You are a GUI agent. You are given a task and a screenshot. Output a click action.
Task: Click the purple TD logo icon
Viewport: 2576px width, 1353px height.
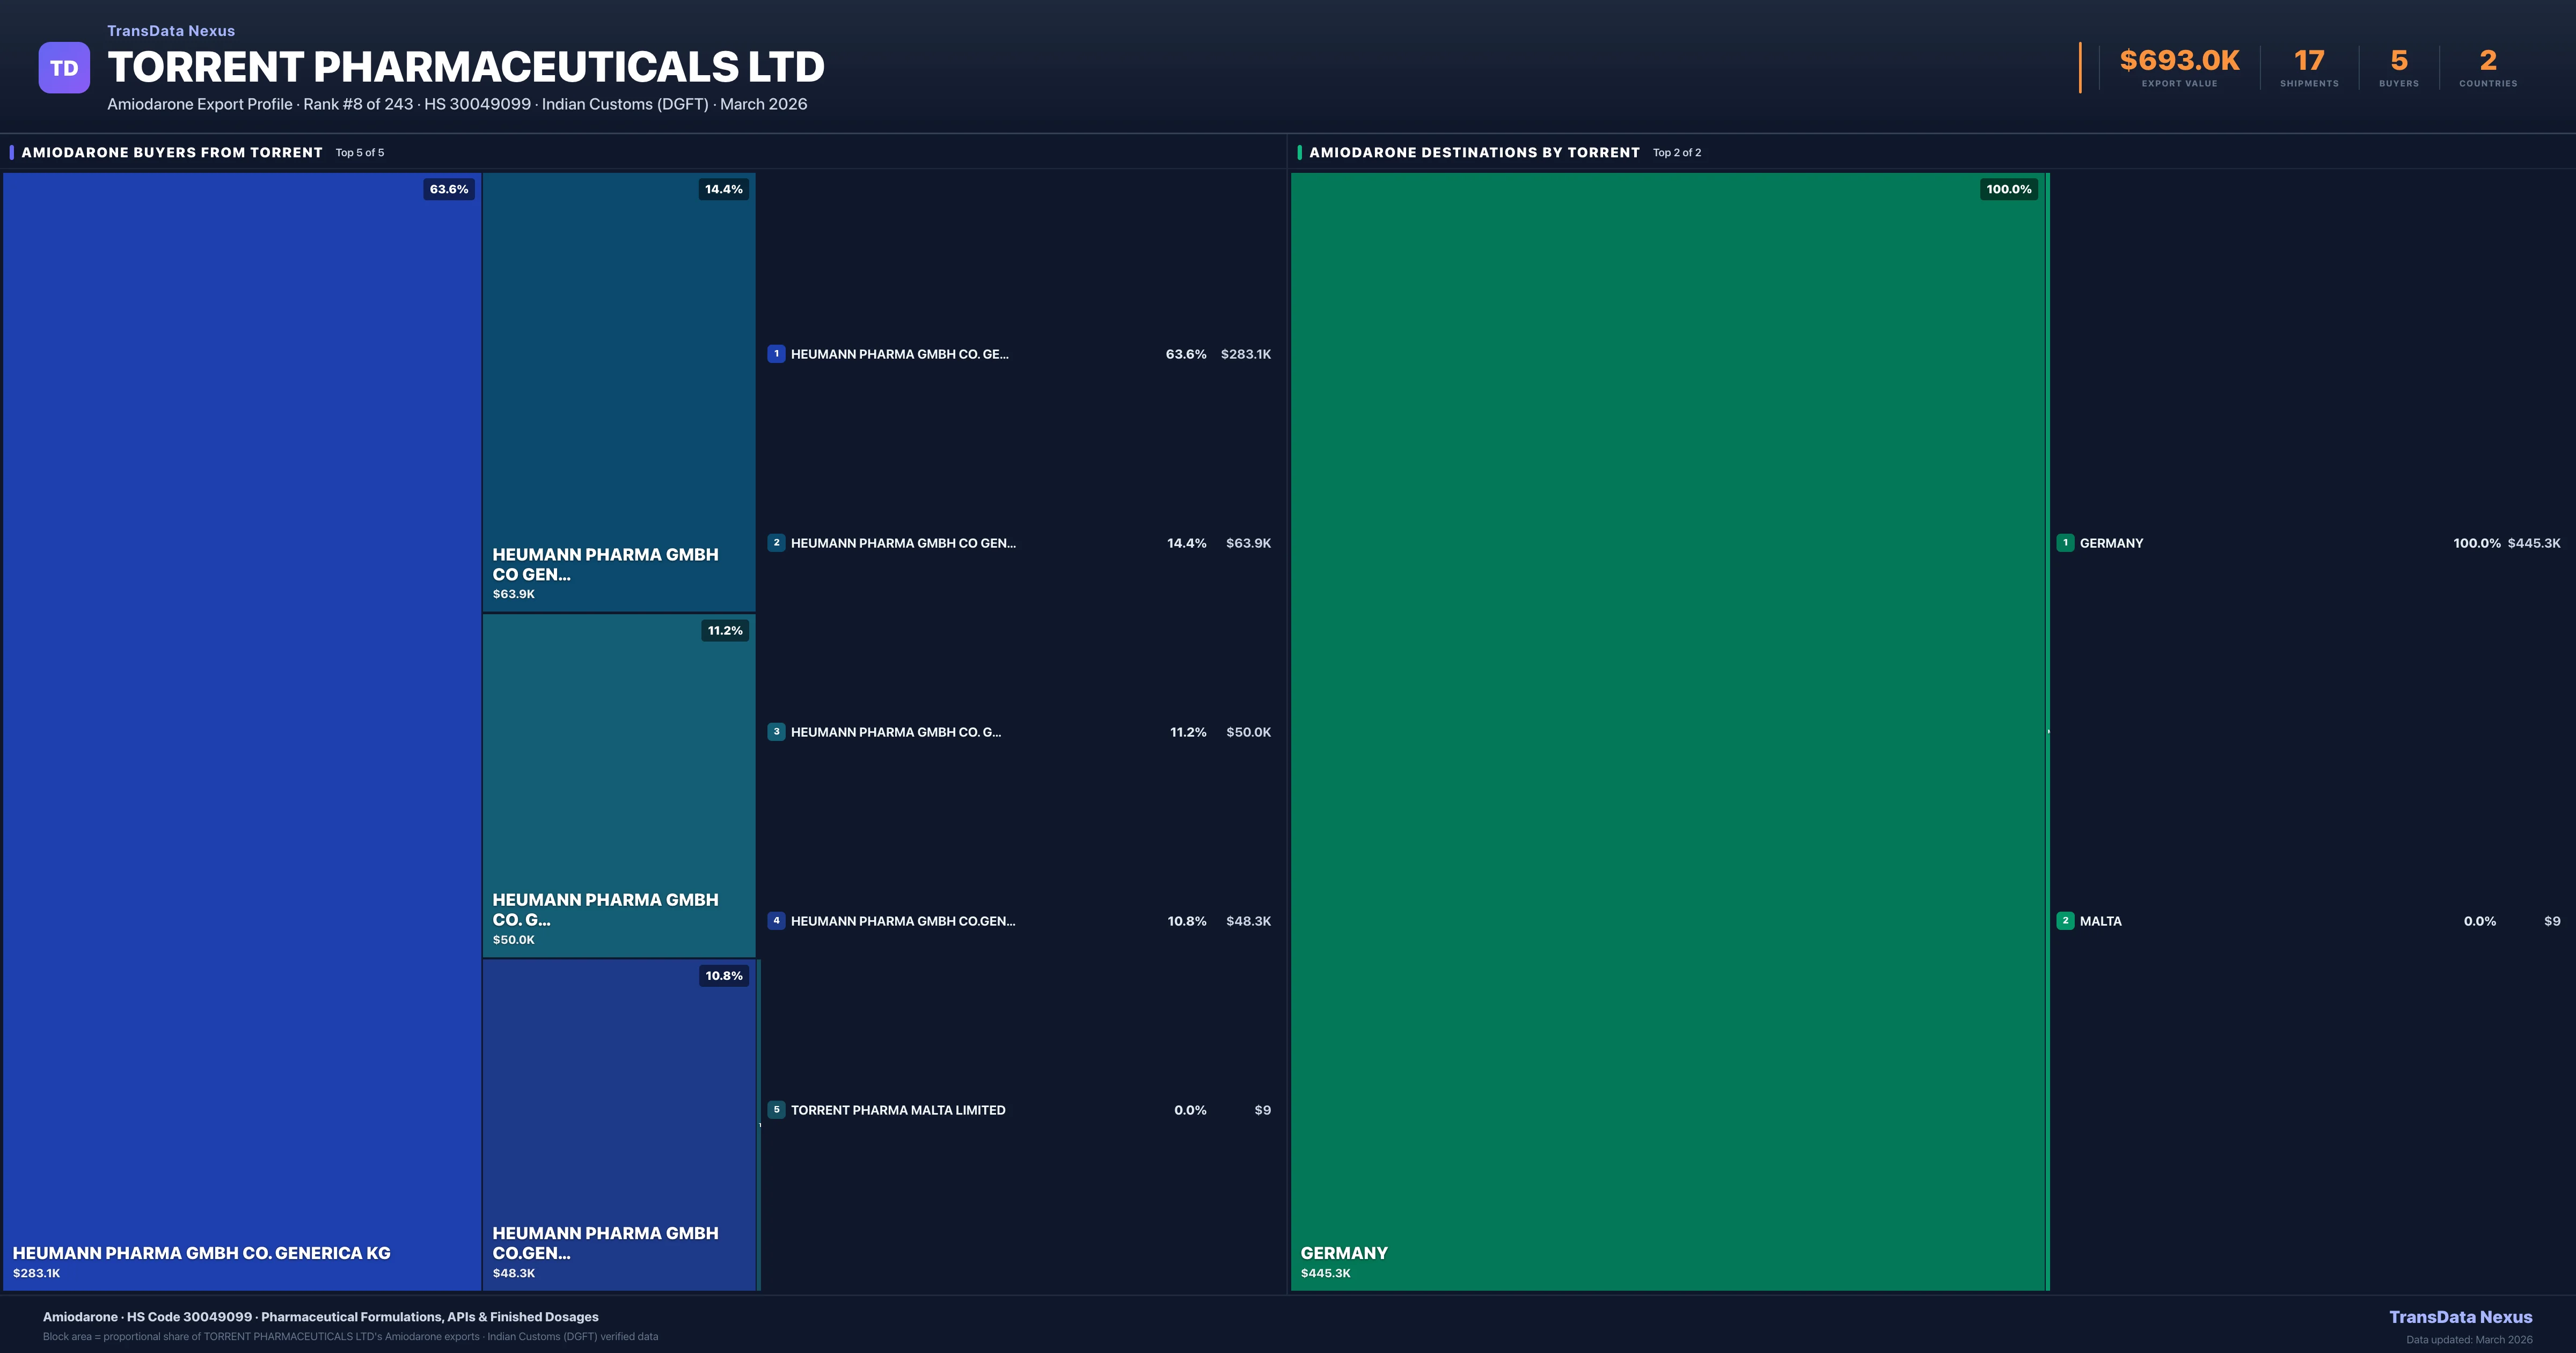point(64,68)
